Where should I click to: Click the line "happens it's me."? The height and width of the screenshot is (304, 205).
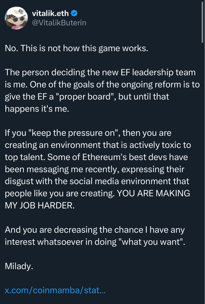coord(37,109)
